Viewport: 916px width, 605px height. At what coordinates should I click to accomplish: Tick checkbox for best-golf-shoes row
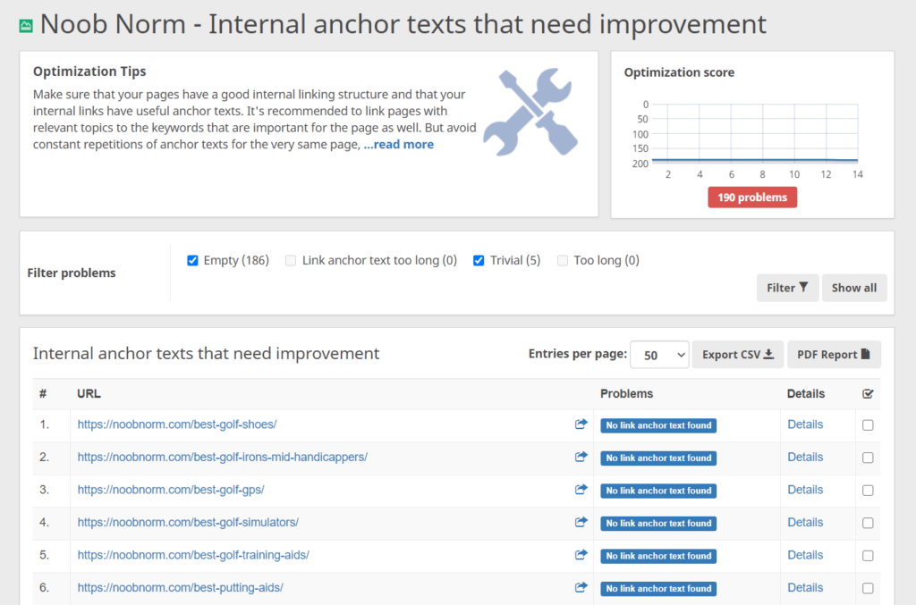coord(868,425)
